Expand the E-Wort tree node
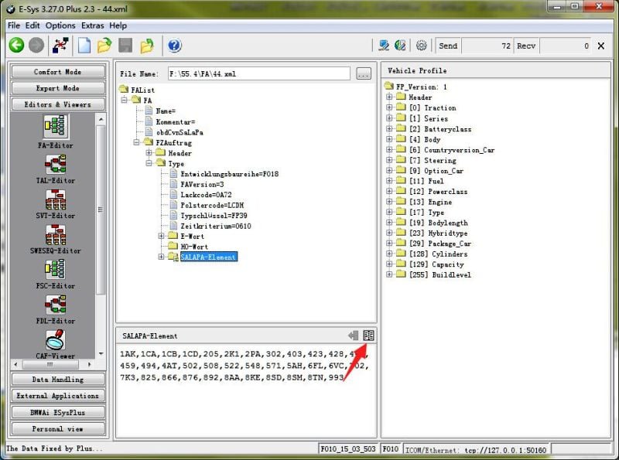 (161, 236)
